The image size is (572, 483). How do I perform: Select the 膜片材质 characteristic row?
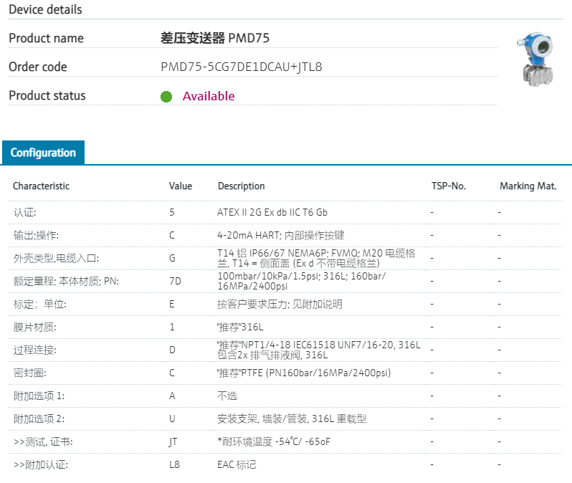[x=34, y=327]
